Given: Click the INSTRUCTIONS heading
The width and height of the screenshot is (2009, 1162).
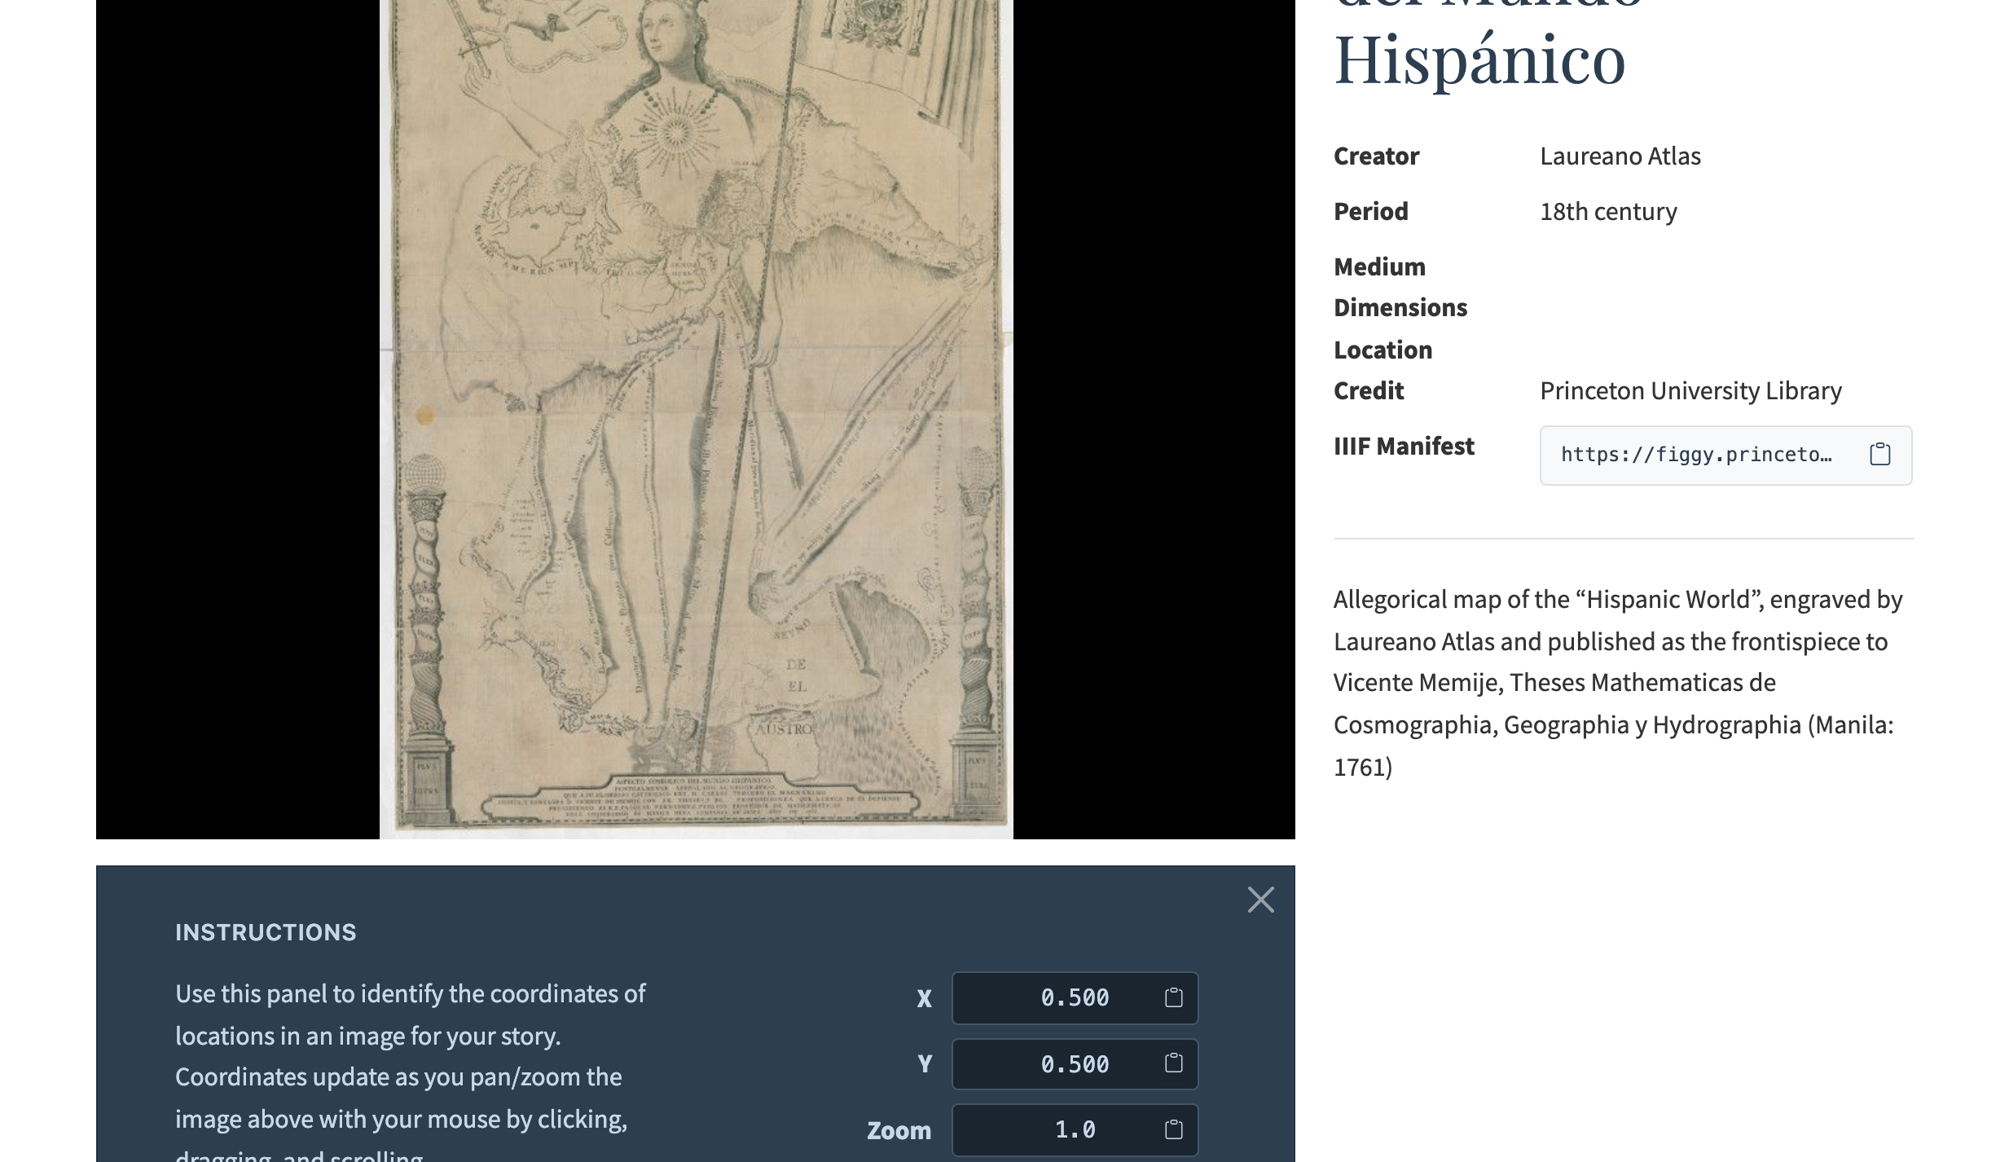Looking at the screenshot, I should pos(266,932).
